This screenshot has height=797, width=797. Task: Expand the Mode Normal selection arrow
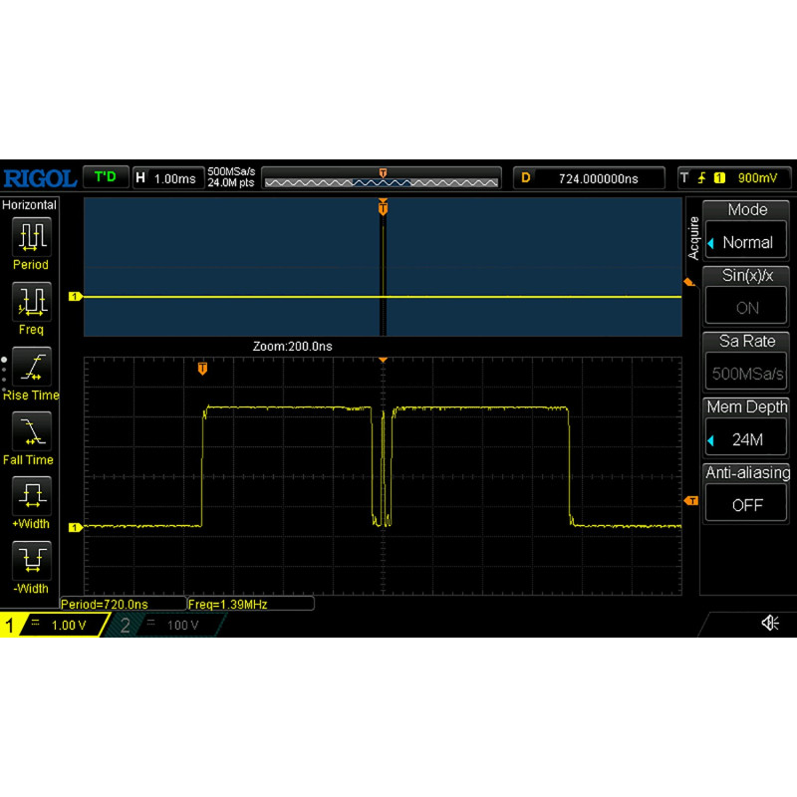click(710, 242)
